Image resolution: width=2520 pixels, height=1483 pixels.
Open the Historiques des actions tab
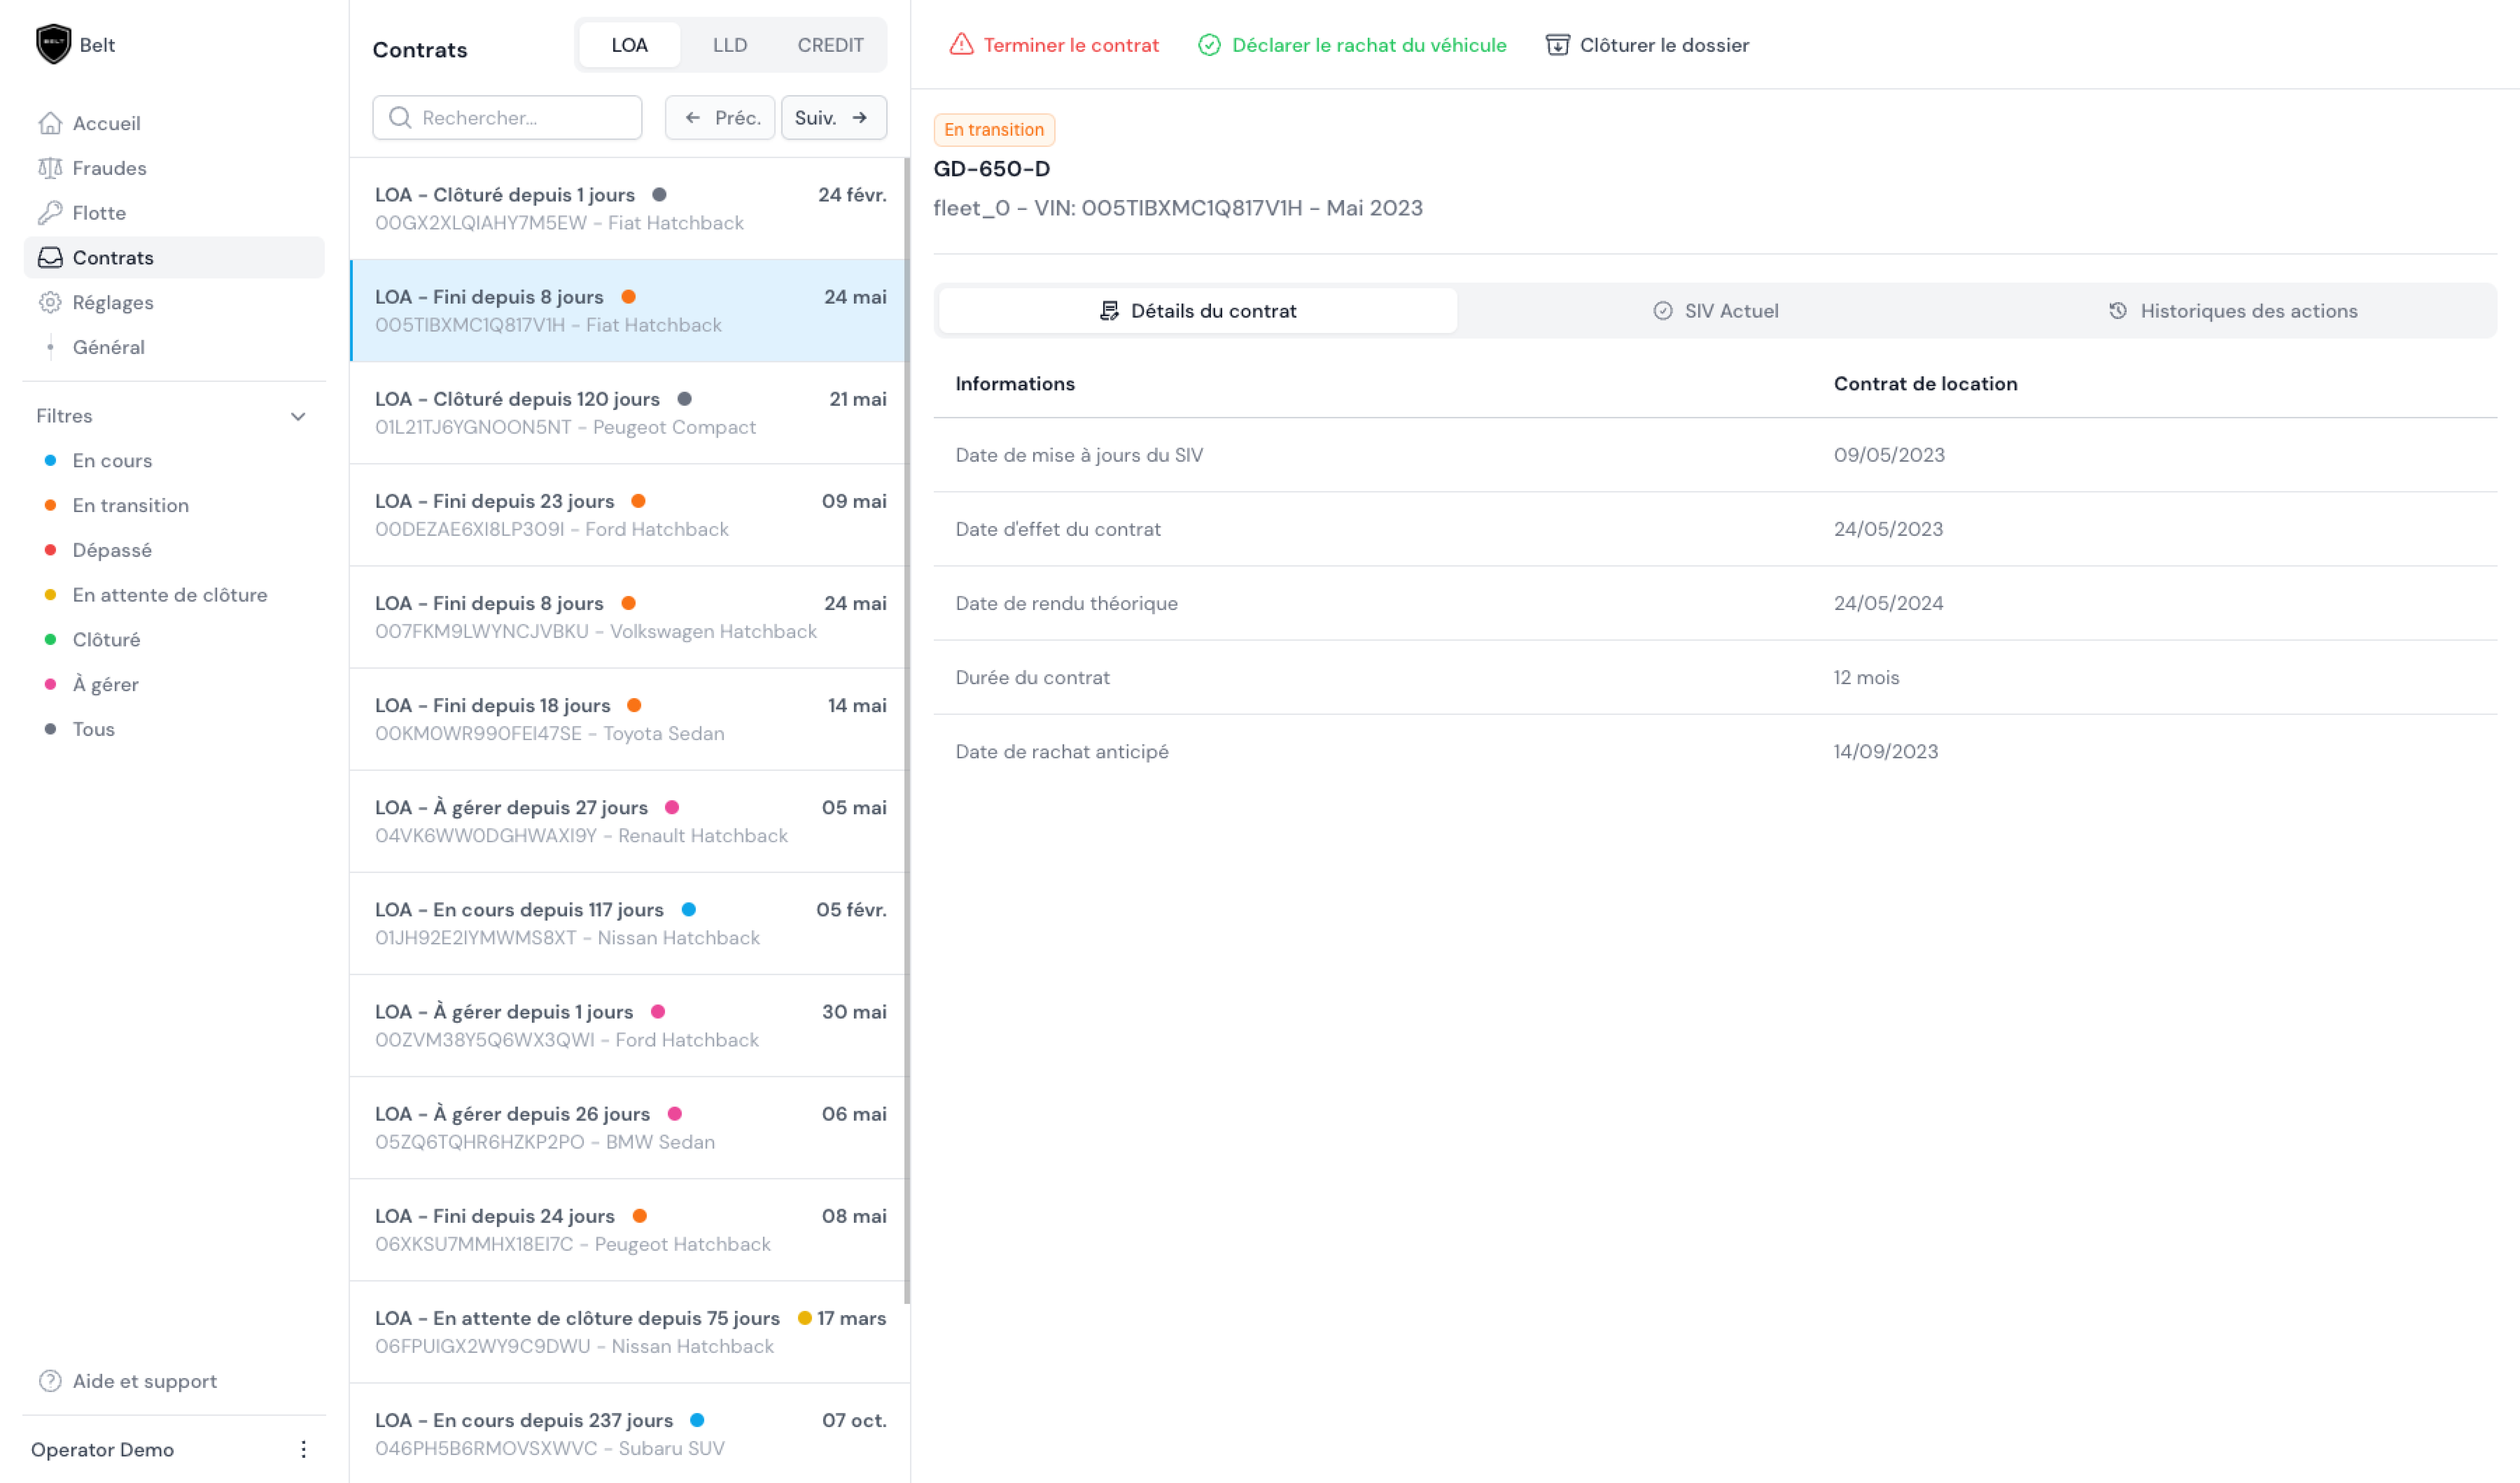click(x=2233, y=311)
